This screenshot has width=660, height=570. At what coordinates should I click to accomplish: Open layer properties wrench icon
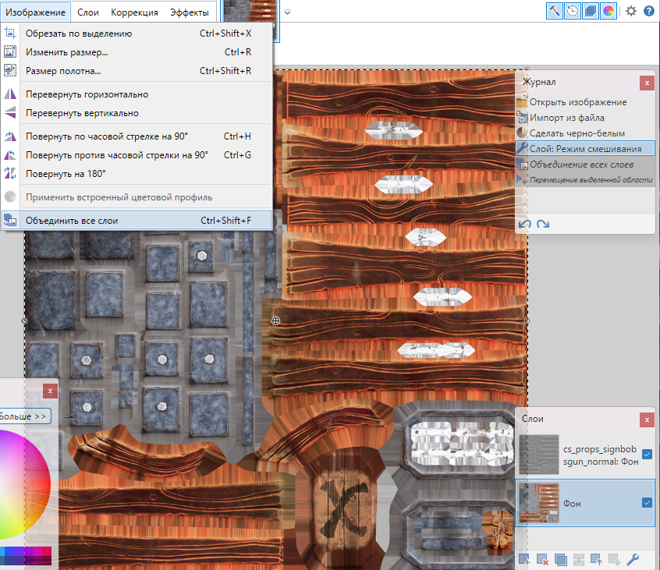[633, 558]
